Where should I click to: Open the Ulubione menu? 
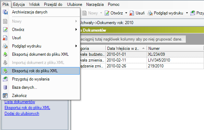coord(75,4)
